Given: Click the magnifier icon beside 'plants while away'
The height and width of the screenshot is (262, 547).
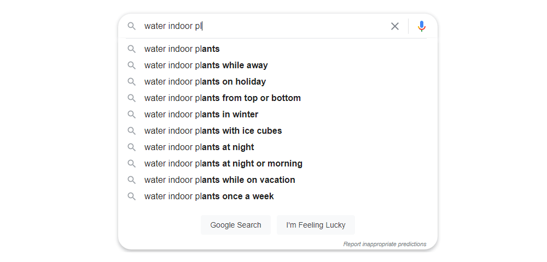Looking at the screenshot, I should [131, 65].
